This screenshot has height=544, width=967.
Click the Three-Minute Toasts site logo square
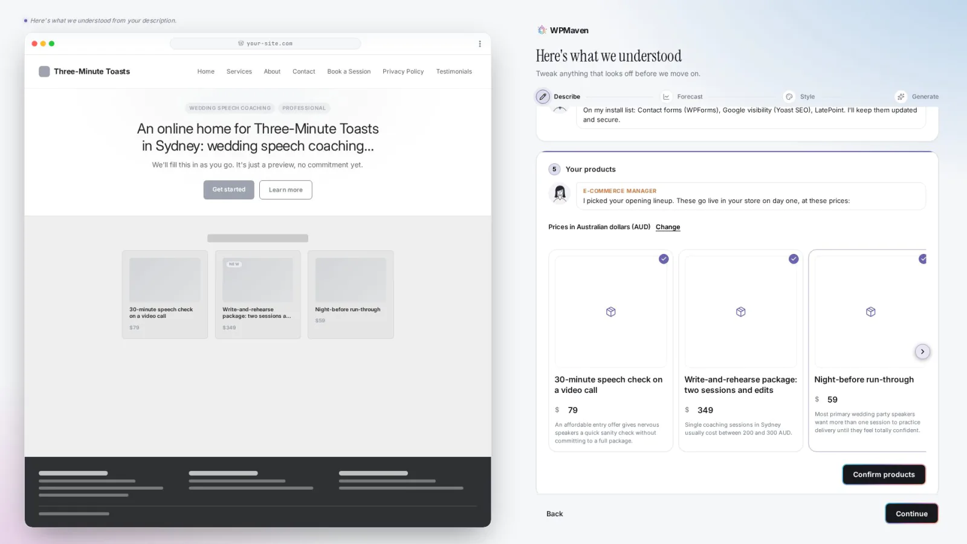tap(44, 71)
